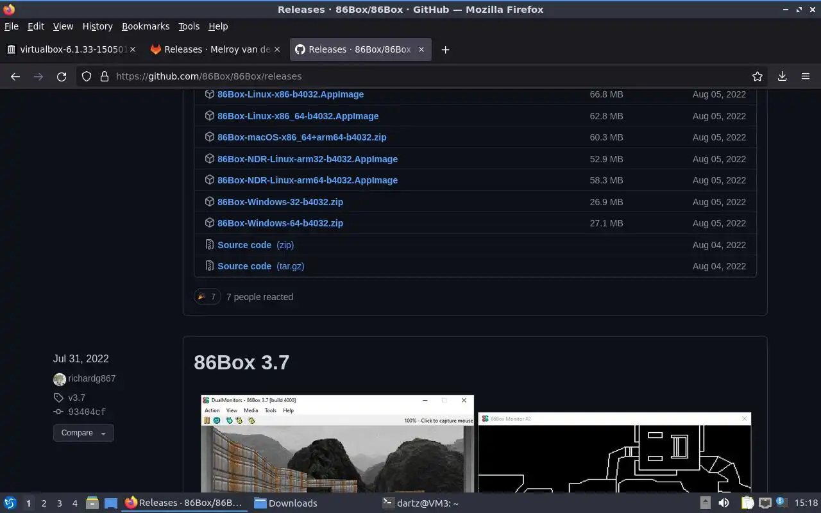Viewport: 821px width, 513px height.
Task: Download 86Box-Linux-x86_64-b4032.AppImage
Action: coord(298,116)
